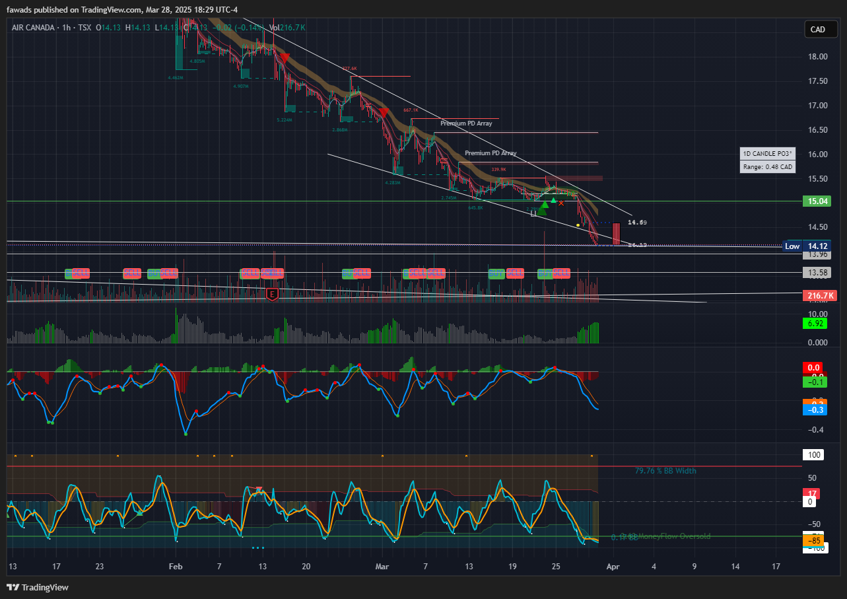The image size is (847, 599).
Task: Click the Feb date axis label
Action: (175, 567)
